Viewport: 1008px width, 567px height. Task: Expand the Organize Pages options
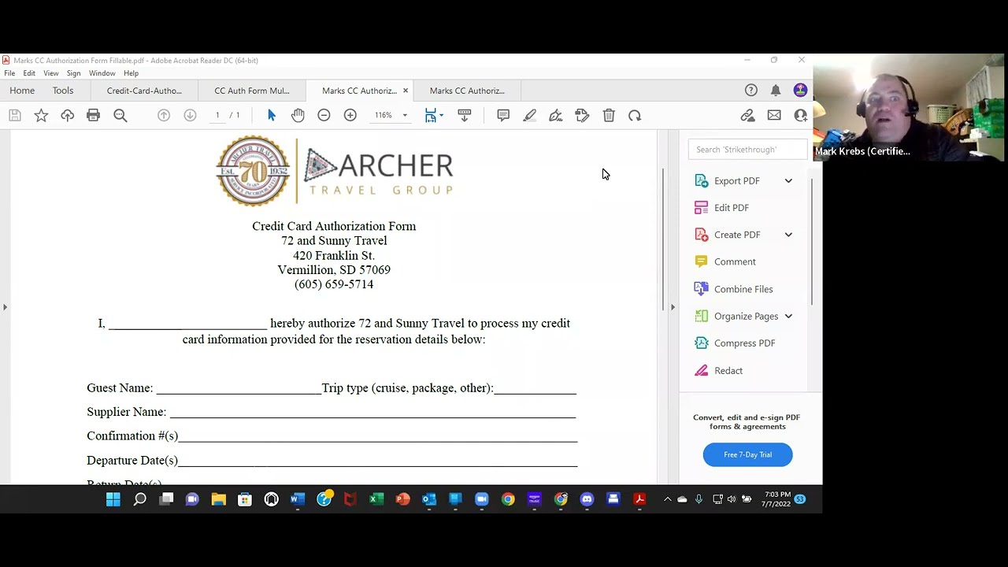tap(788, 317)
